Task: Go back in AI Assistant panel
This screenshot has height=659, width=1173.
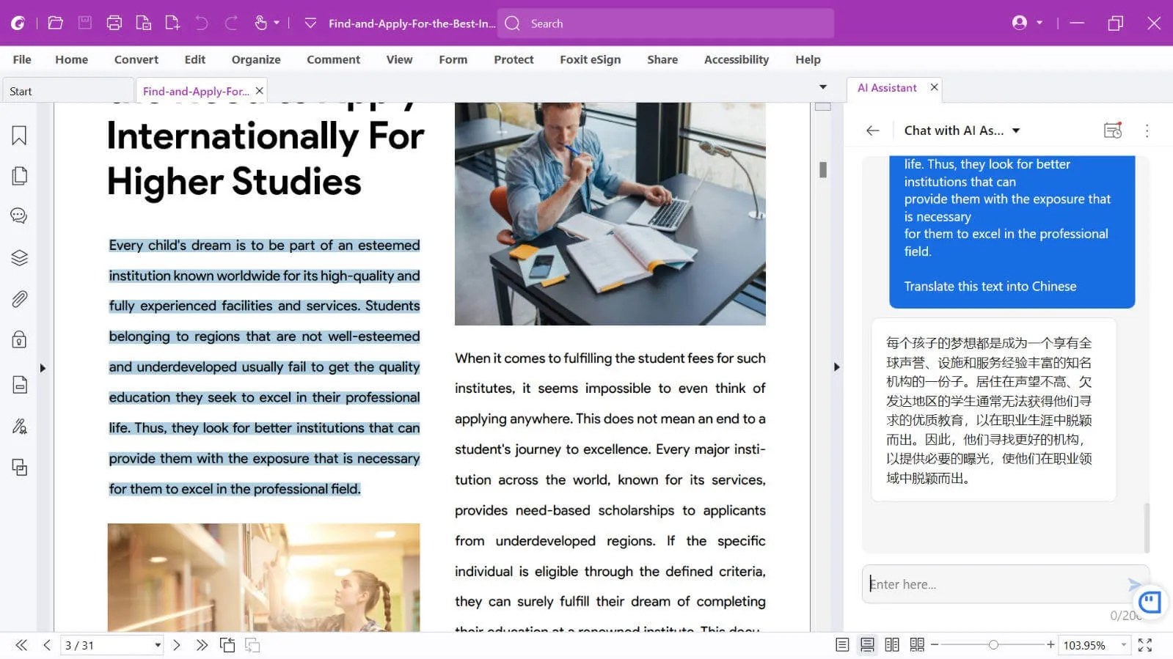Action: 872,130
